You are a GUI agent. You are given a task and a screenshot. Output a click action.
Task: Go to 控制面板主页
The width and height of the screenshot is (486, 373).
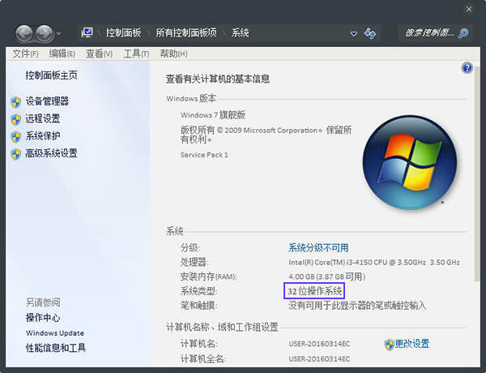click(52, 75)
